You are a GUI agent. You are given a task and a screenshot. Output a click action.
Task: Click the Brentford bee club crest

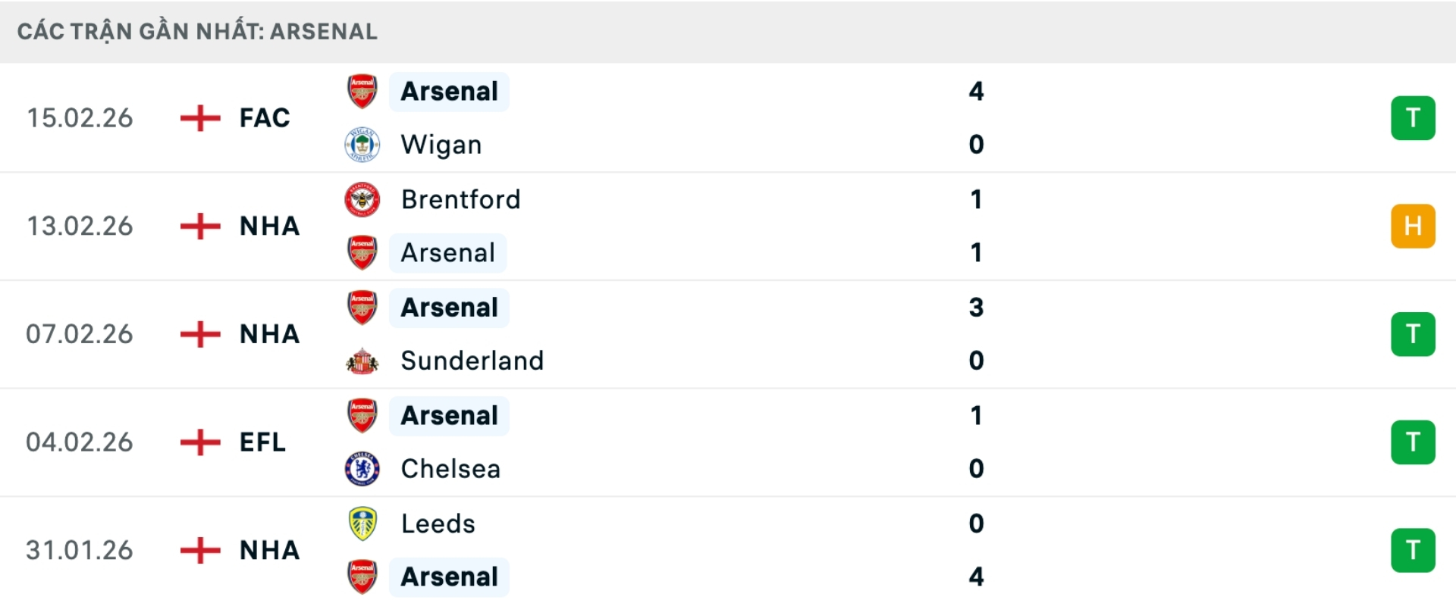362,199
